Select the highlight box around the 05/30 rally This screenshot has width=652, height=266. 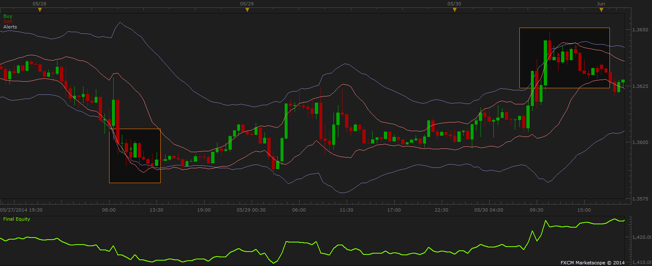click(x=564, y=58)
